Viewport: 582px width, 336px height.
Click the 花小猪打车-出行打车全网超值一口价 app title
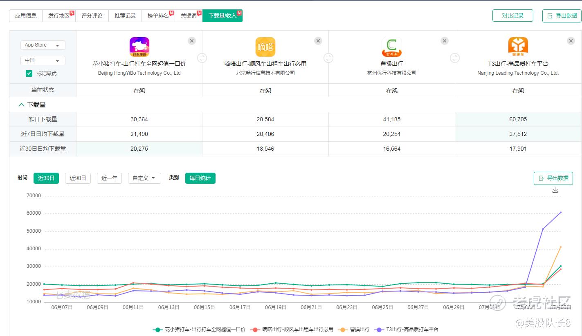tap(139, 64)
